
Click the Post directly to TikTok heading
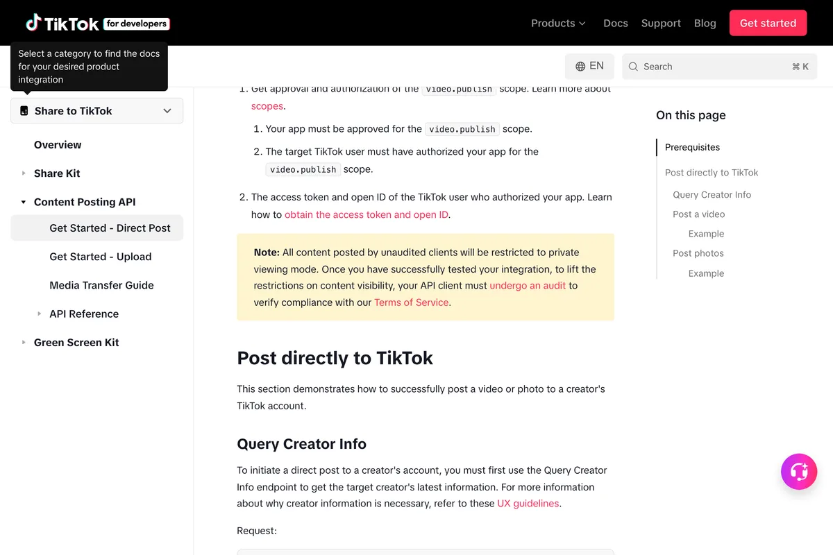(x=335, y=358)
